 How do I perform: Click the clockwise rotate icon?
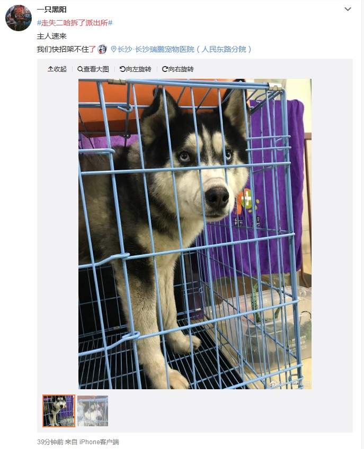tap(165, 69)
